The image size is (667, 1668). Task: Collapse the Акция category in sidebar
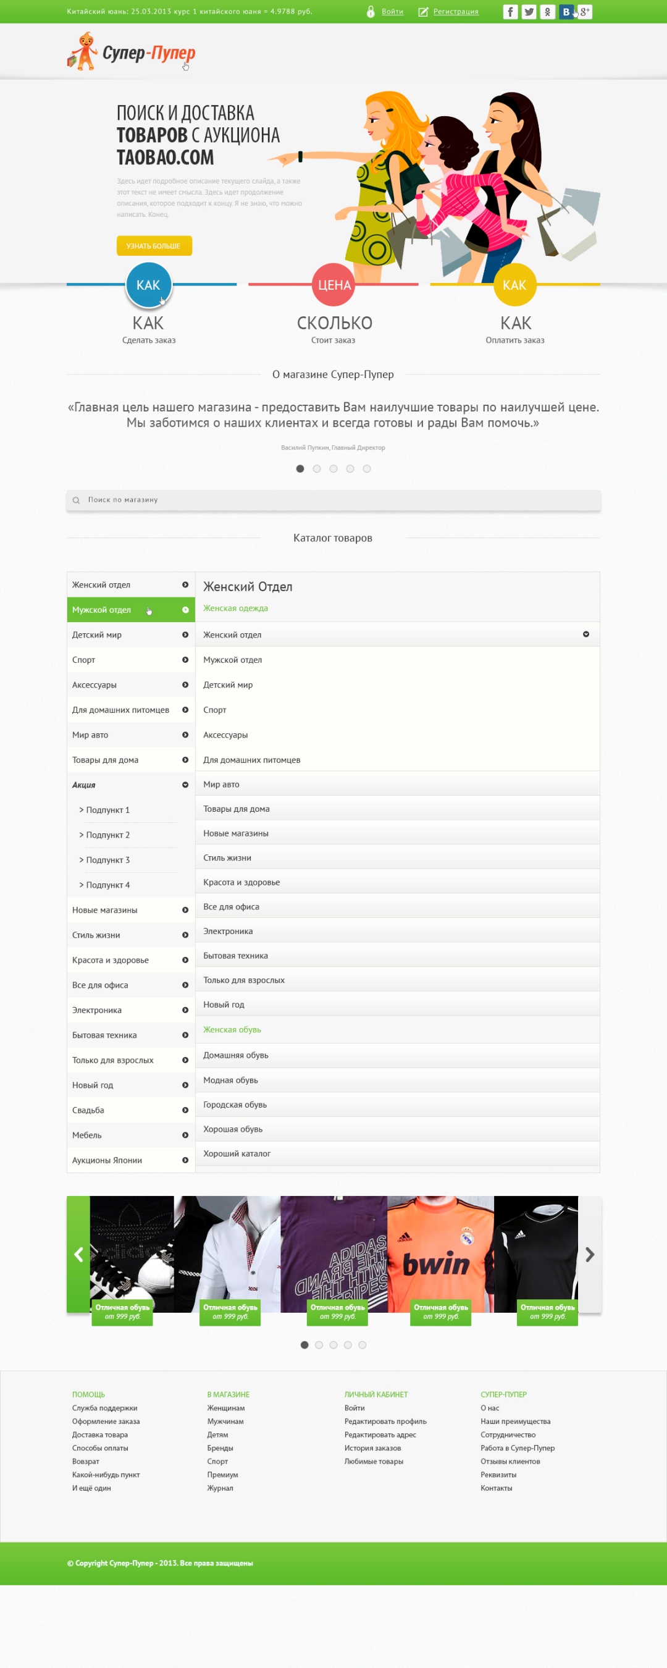[185, 785]
